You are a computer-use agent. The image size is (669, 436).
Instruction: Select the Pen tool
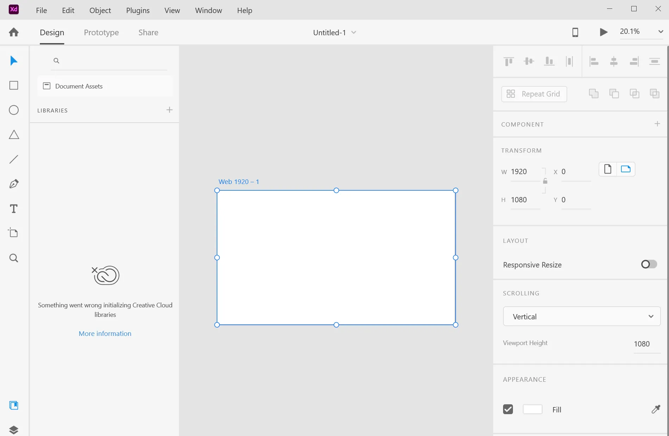pyautogui.click(x=14, y=184)
